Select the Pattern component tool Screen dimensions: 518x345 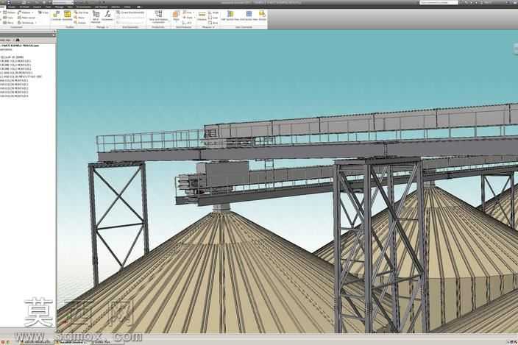click(x=10, y=13)
